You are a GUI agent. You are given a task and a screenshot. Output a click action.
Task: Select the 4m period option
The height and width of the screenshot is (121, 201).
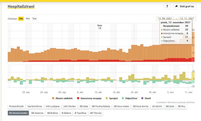tap(28, 19)
